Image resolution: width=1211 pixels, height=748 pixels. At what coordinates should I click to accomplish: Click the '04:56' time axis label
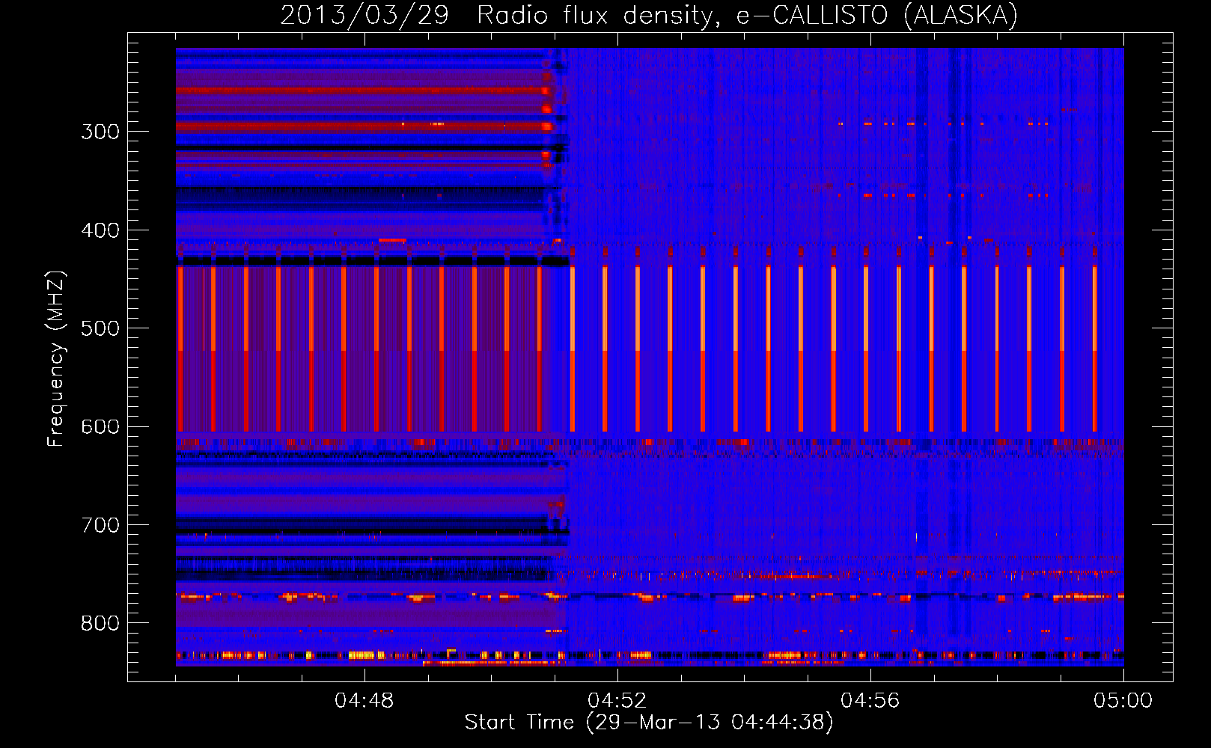[x=870, y=701]
